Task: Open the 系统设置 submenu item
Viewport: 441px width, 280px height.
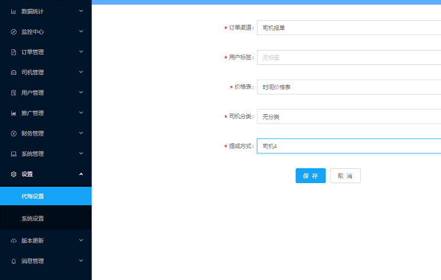Action: [x=46, y=218]
